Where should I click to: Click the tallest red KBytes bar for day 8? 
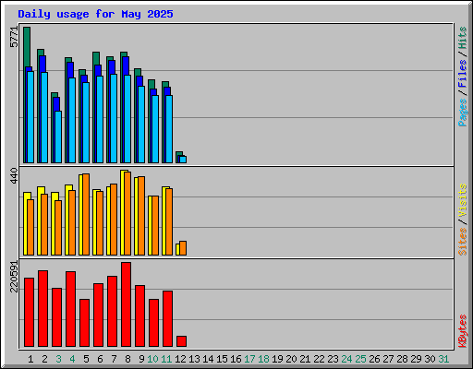coord(126,304)
